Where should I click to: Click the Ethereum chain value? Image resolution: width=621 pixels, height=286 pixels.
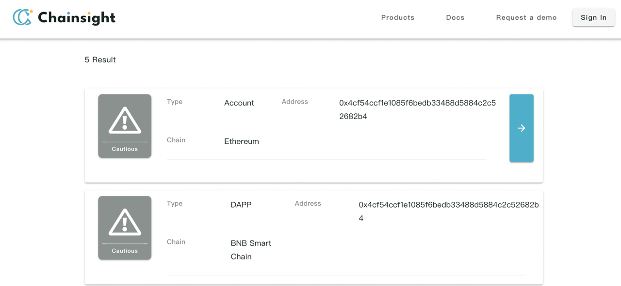(x=241, y=141)
